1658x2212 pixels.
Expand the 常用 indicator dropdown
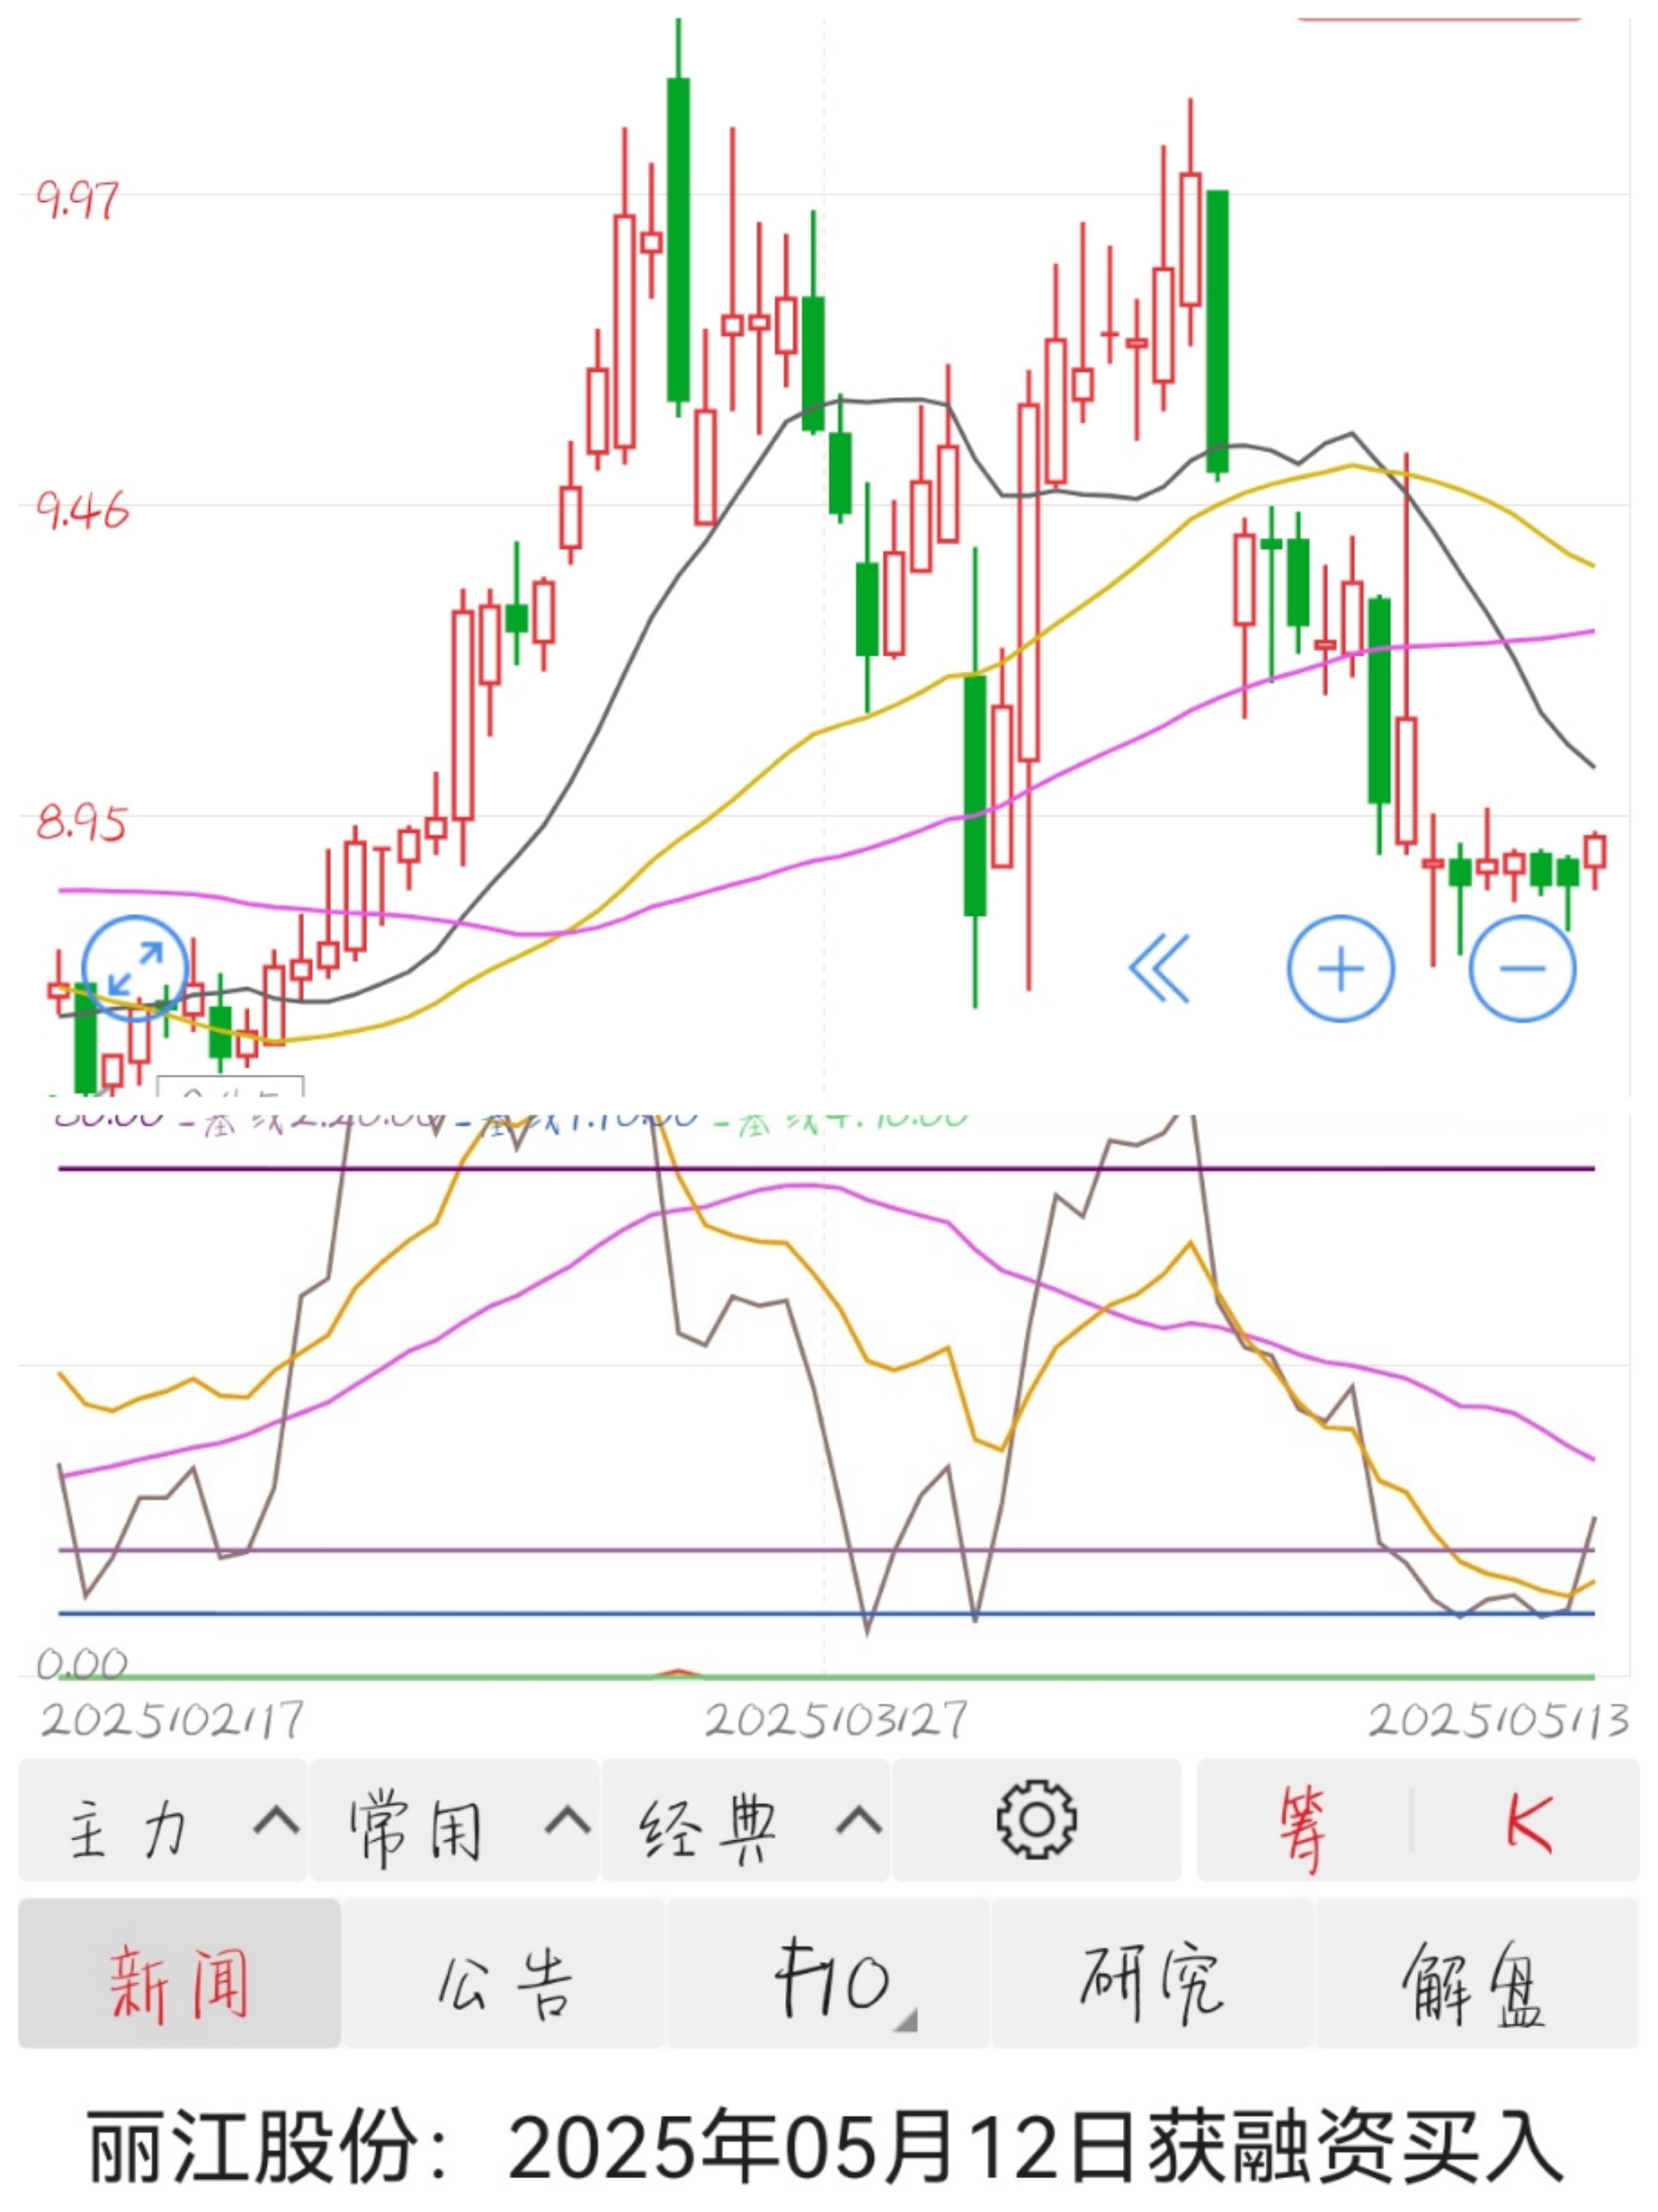454,1821
